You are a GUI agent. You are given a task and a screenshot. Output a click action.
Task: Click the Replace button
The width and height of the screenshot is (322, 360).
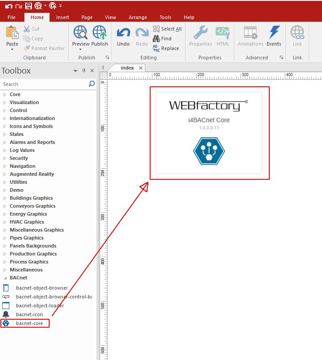point(166,48)
